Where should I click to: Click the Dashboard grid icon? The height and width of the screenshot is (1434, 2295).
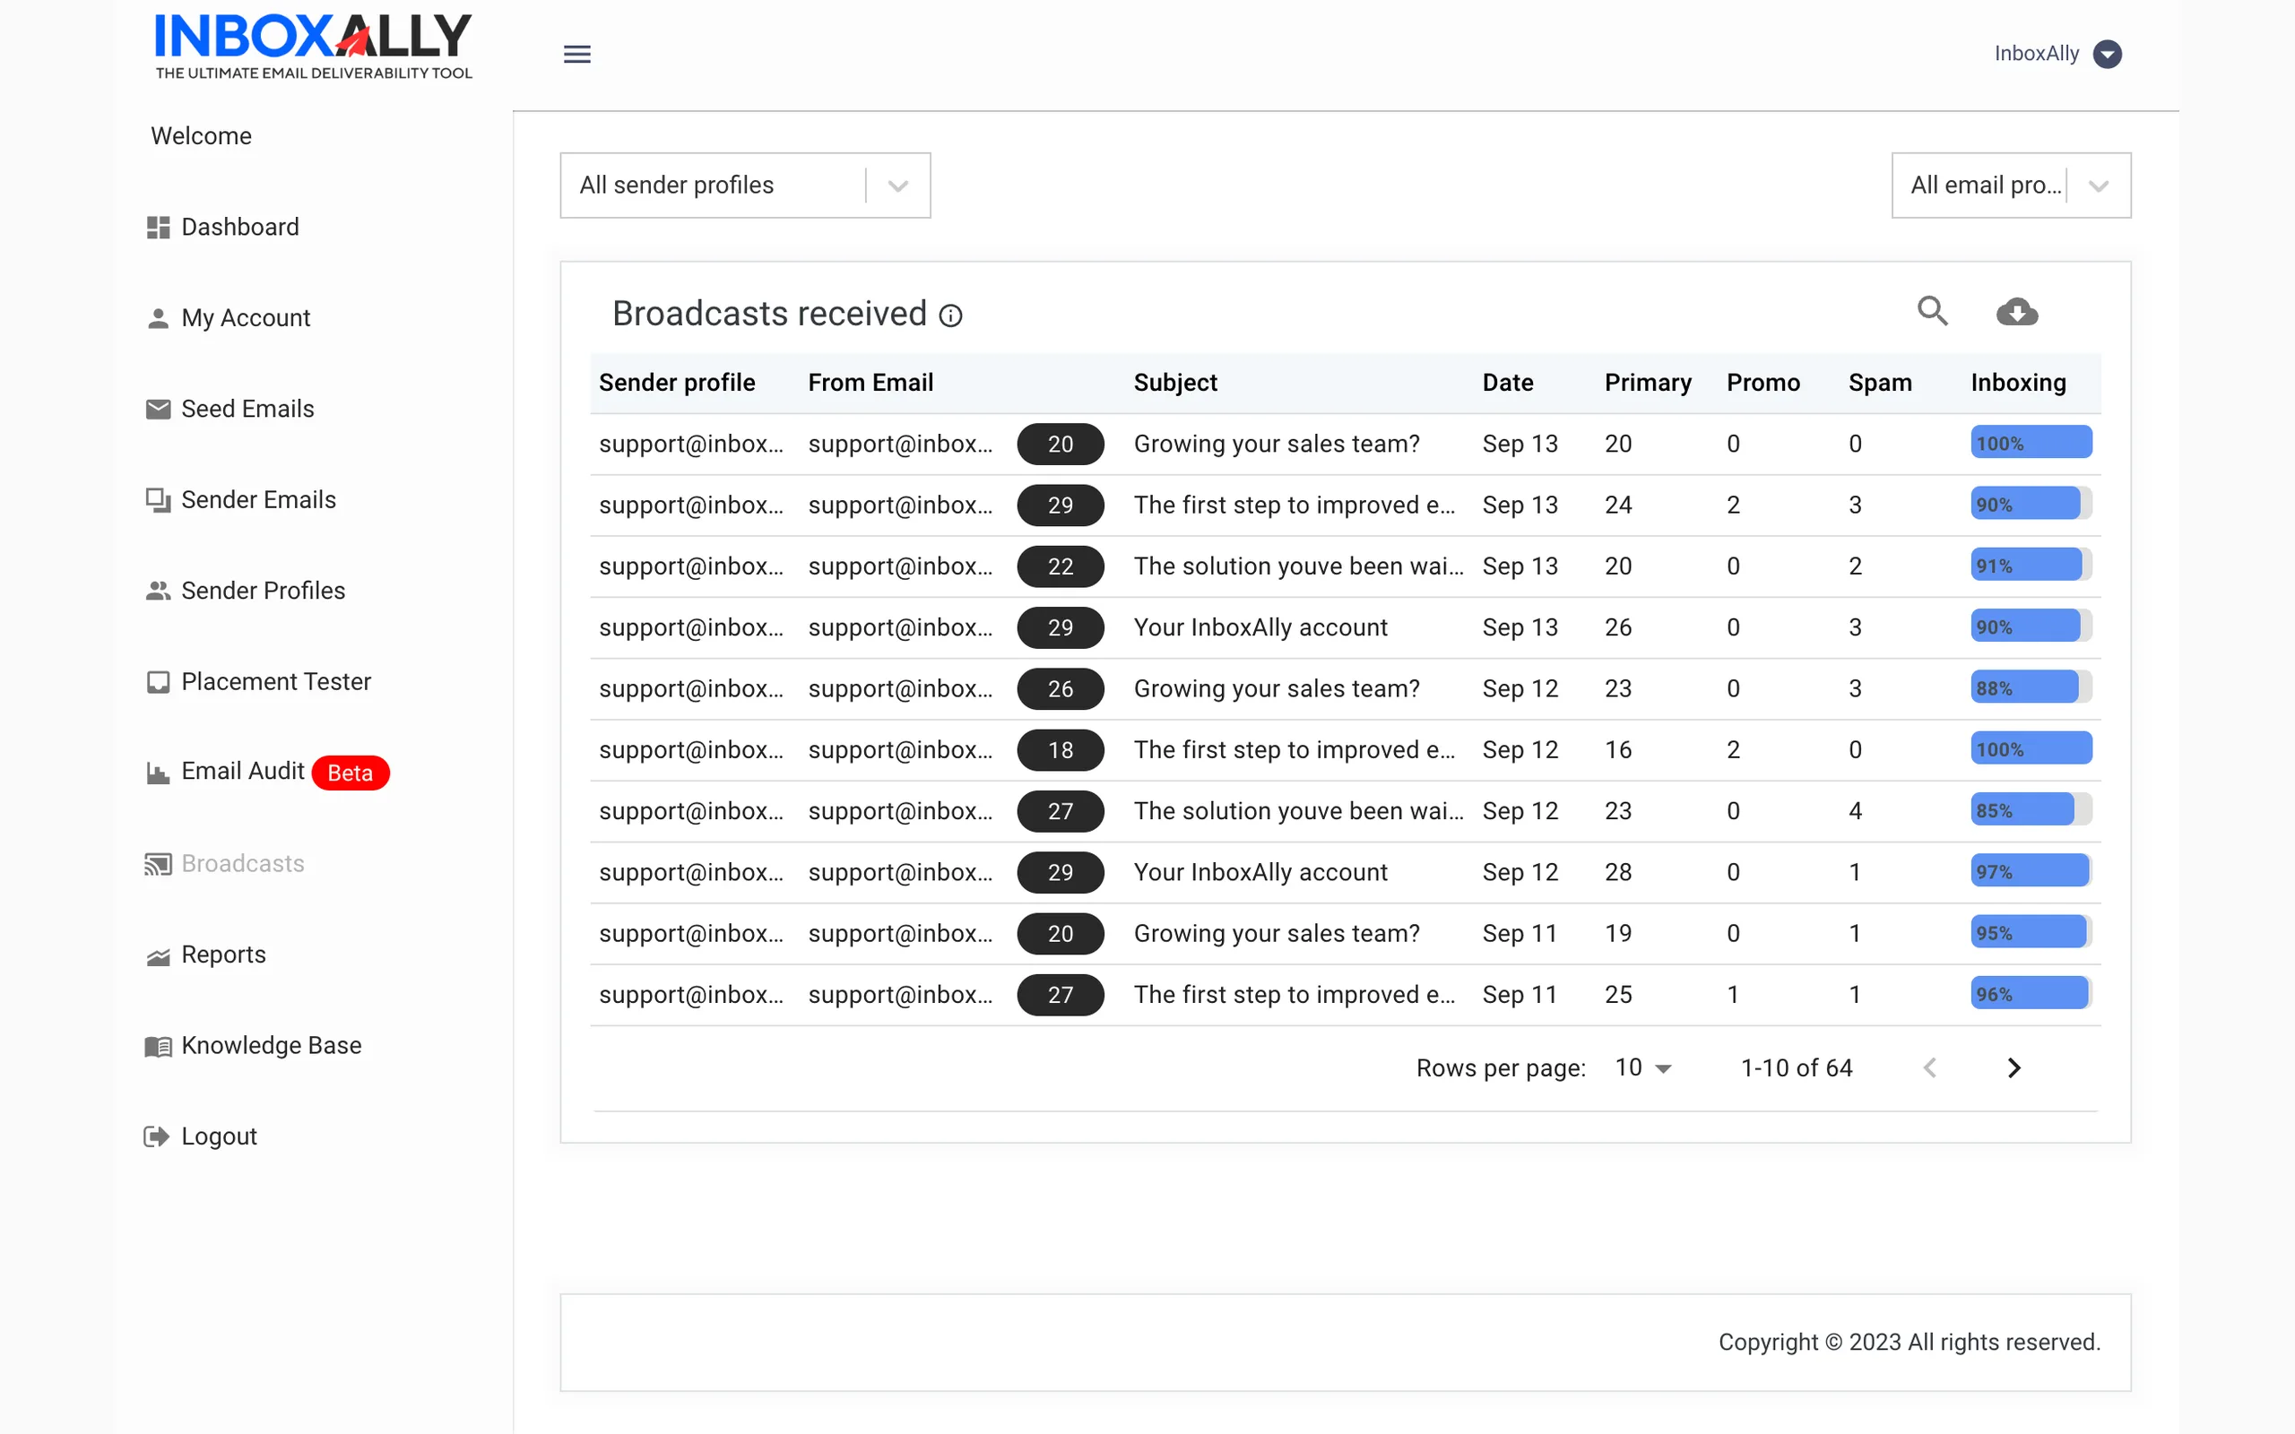[159, 228]
